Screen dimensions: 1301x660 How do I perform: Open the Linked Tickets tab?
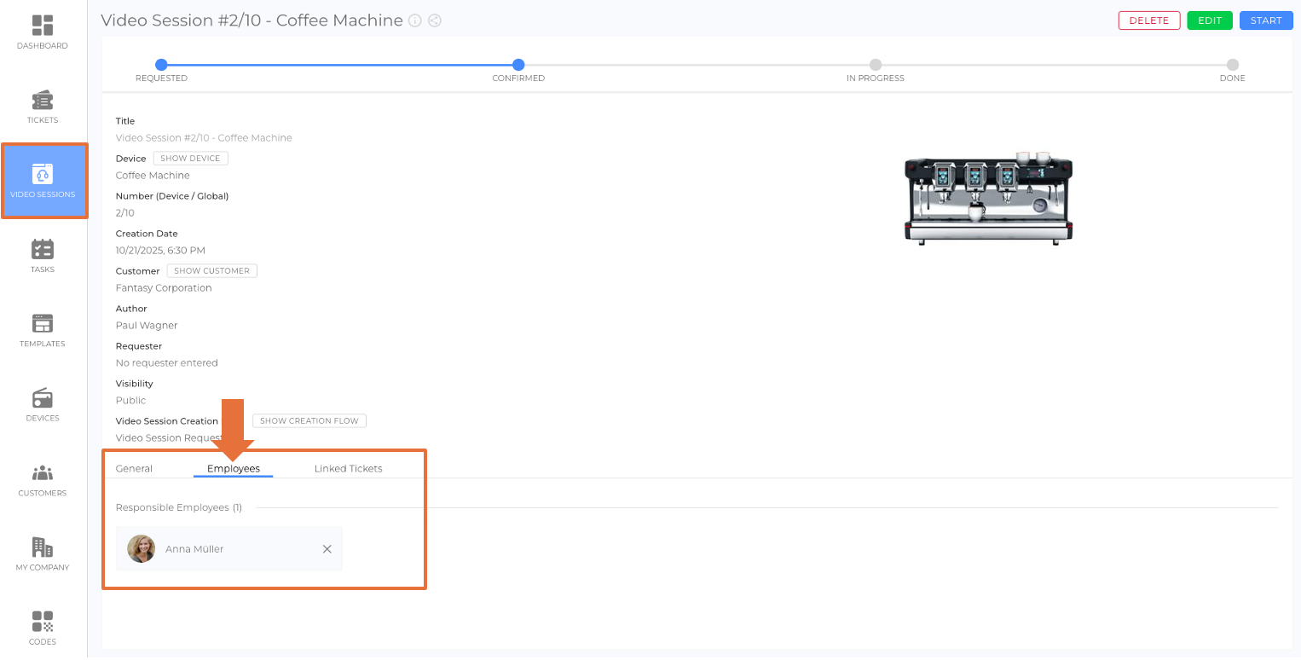click(x=348, y=468)
